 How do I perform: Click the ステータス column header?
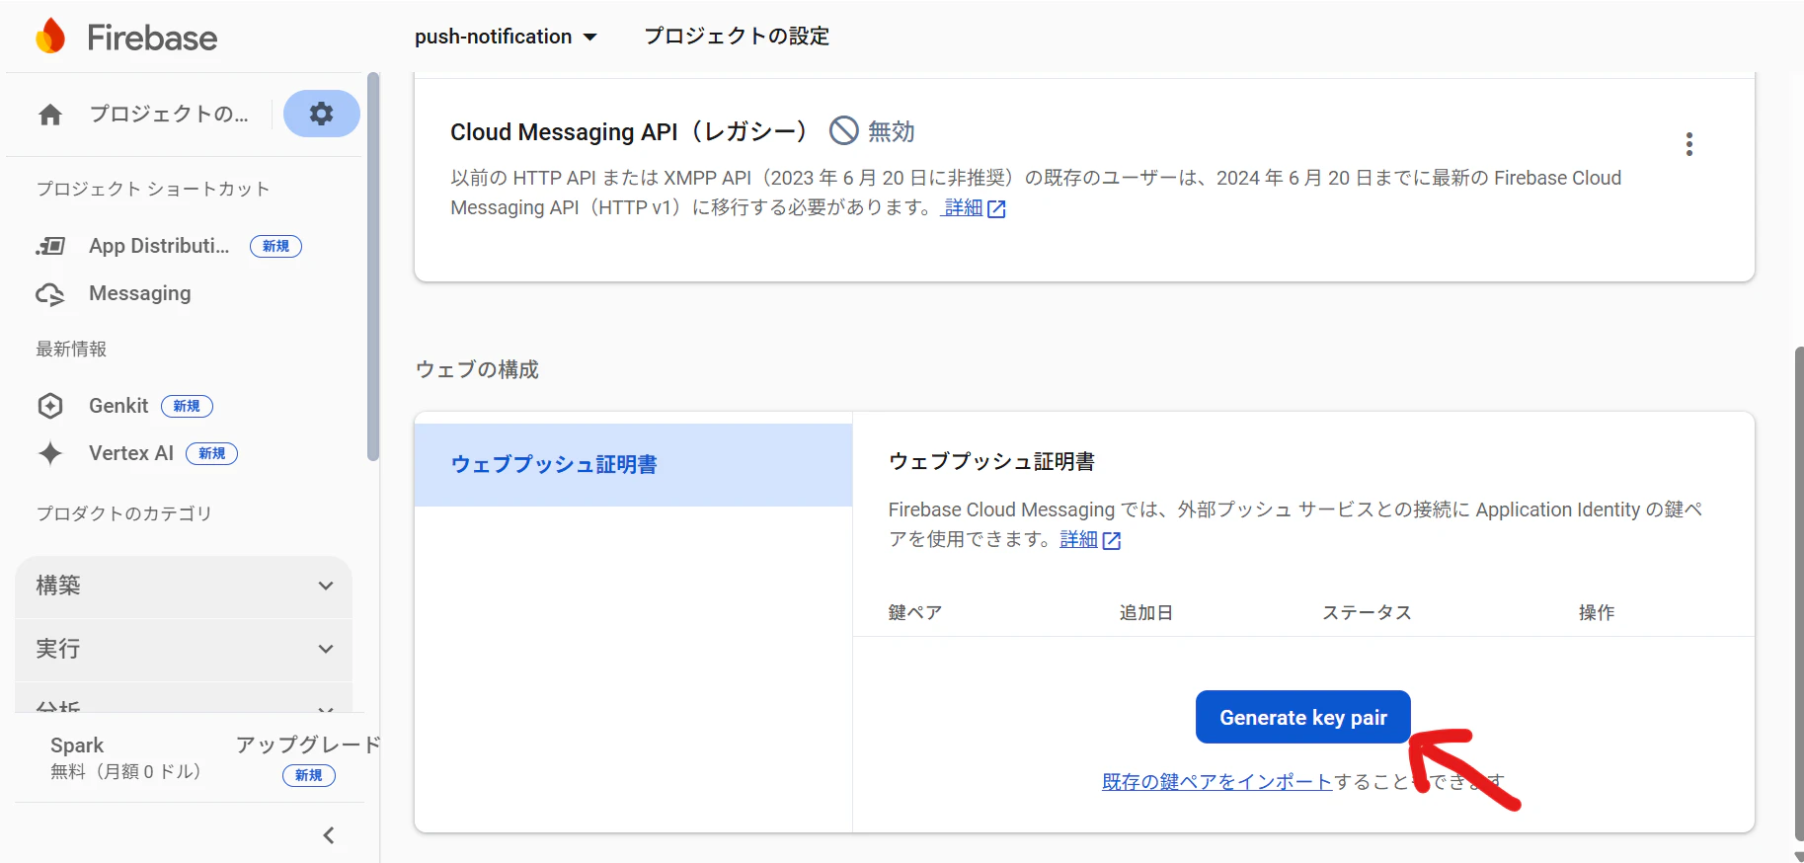[1367, 612]
